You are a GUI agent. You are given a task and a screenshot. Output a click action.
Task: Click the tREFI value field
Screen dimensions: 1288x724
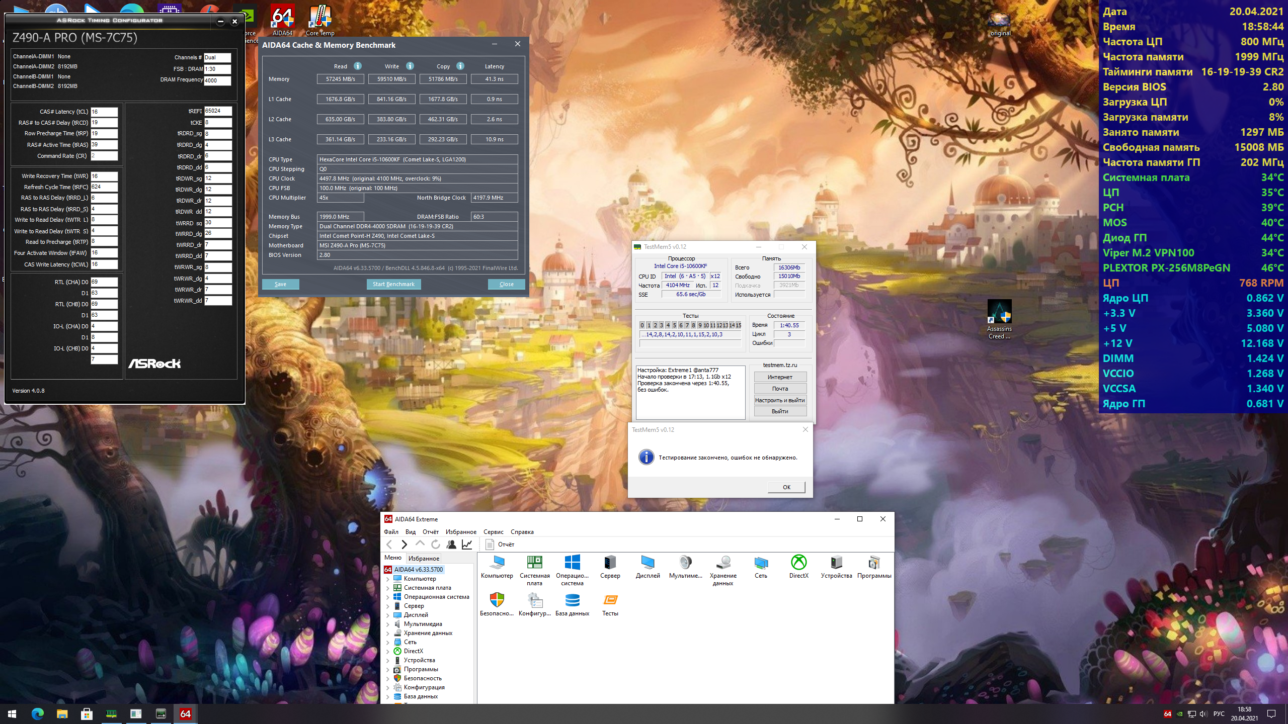(x=218, y=111)
